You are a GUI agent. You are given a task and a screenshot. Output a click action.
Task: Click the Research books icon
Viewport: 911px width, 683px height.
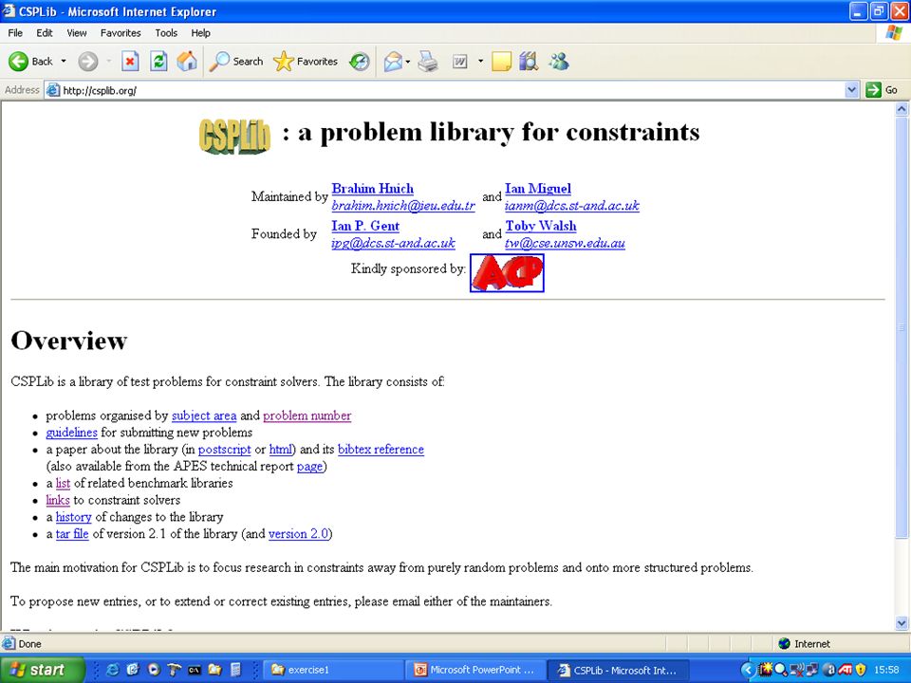(529, 61)
